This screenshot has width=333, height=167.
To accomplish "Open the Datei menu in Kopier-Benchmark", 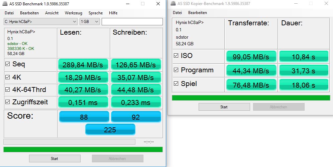I will 177,12.
